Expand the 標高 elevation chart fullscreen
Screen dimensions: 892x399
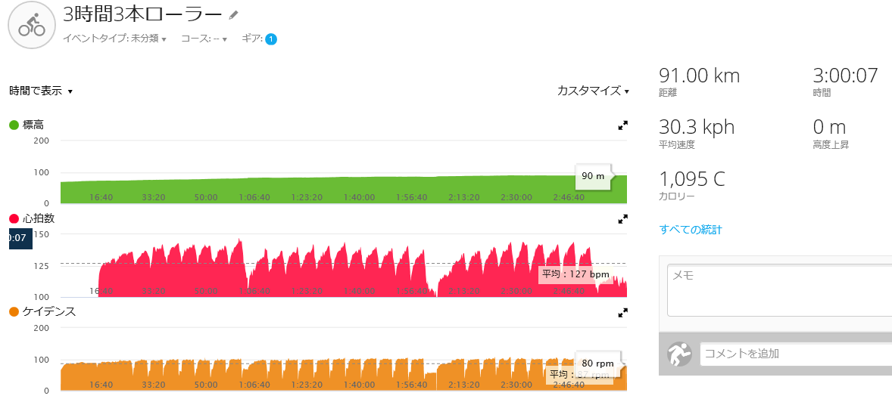click(622, 125)
